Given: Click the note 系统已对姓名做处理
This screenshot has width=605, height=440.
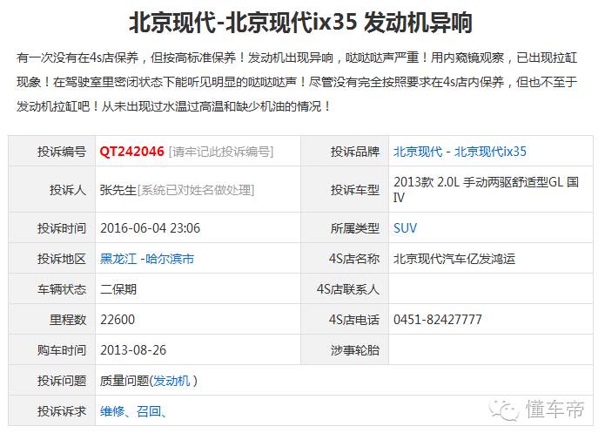Looking at the screenshot, I should click(x=196, y=190).
